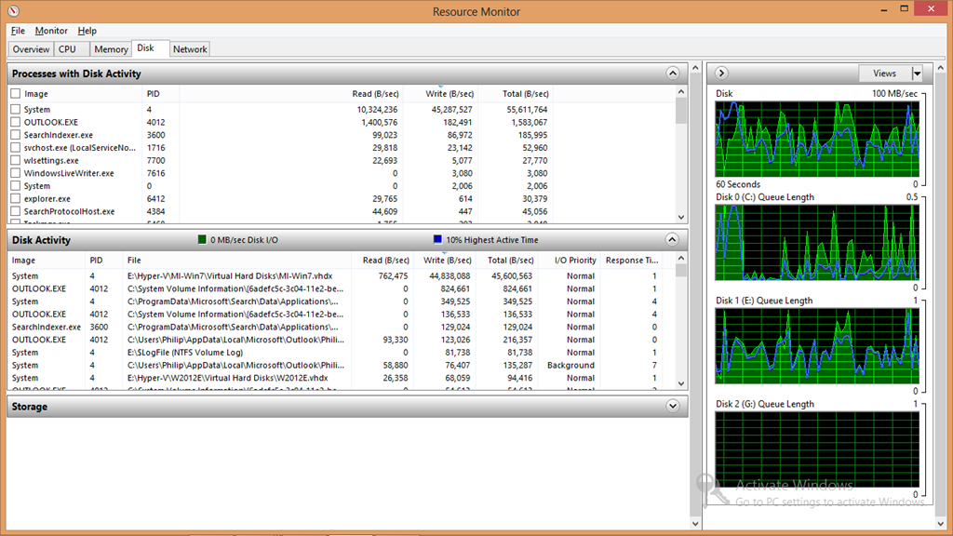Check the OUTLOOK.EXE process checkbox

click(15, 122)
